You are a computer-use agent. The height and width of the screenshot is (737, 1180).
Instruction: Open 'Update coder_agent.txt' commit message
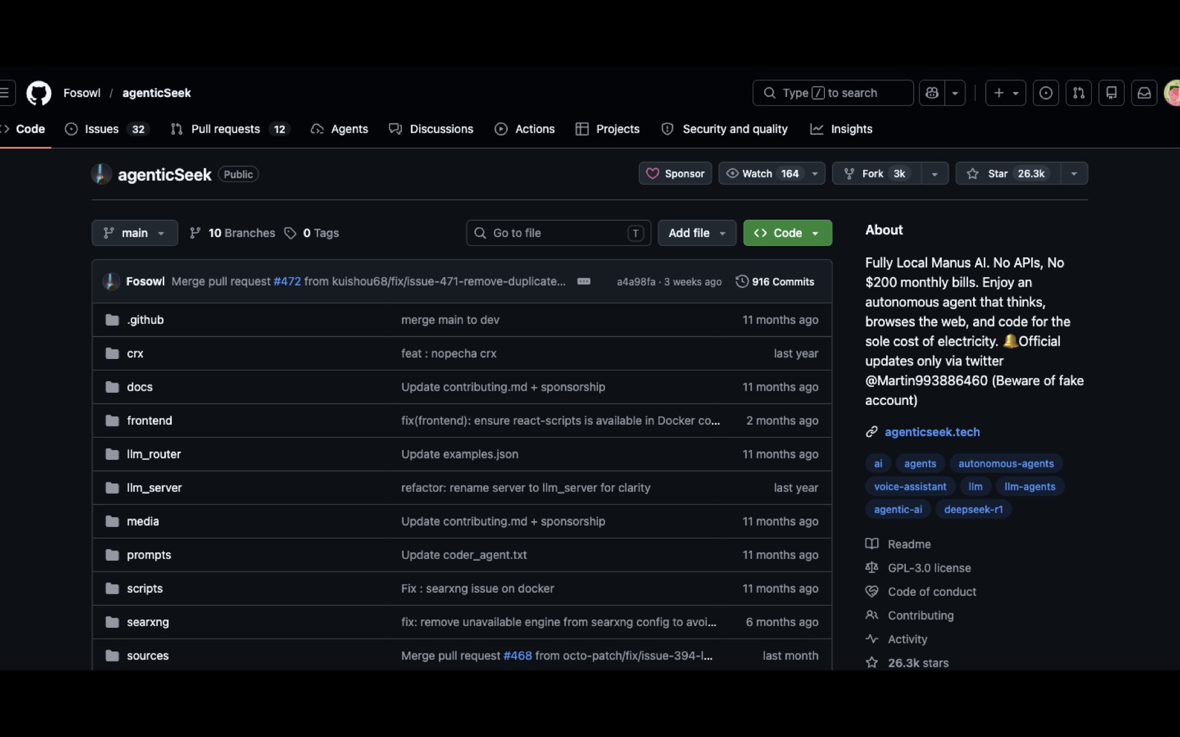click(x=464, y=555)
